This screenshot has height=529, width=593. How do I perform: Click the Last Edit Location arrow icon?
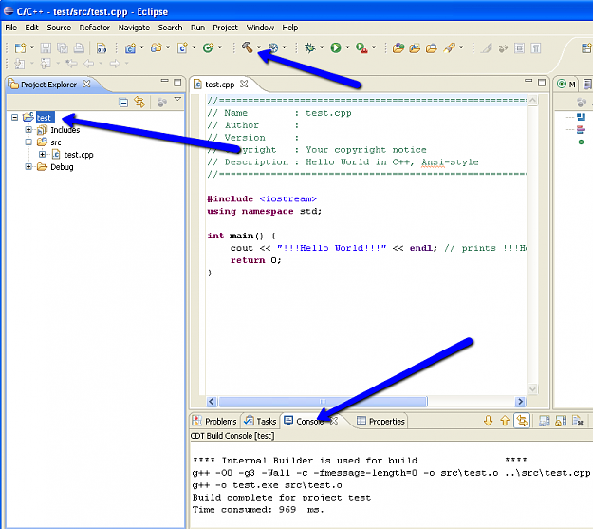71,64
